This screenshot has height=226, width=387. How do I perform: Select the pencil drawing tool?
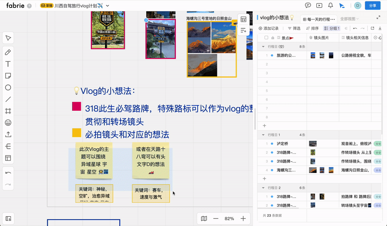[x=8, y=52]
